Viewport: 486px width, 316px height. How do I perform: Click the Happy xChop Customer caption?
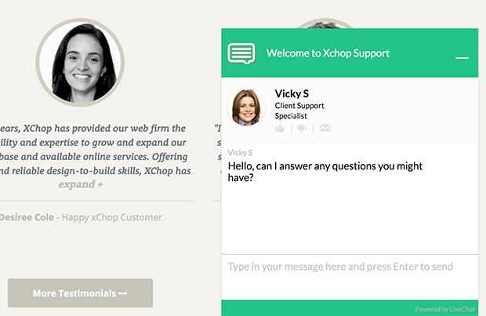click(x=112, y=216)
